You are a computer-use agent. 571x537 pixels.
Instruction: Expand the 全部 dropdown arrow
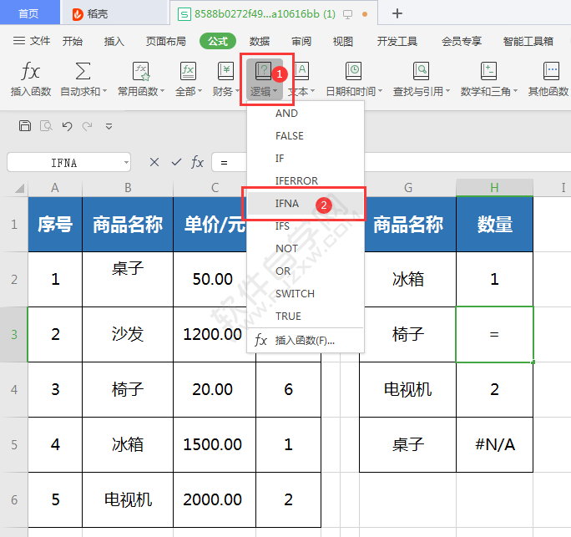click(x=200, y=91)
